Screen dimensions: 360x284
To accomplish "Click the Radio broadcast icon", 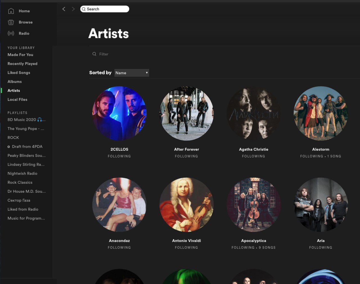I will tap(11, 34).
